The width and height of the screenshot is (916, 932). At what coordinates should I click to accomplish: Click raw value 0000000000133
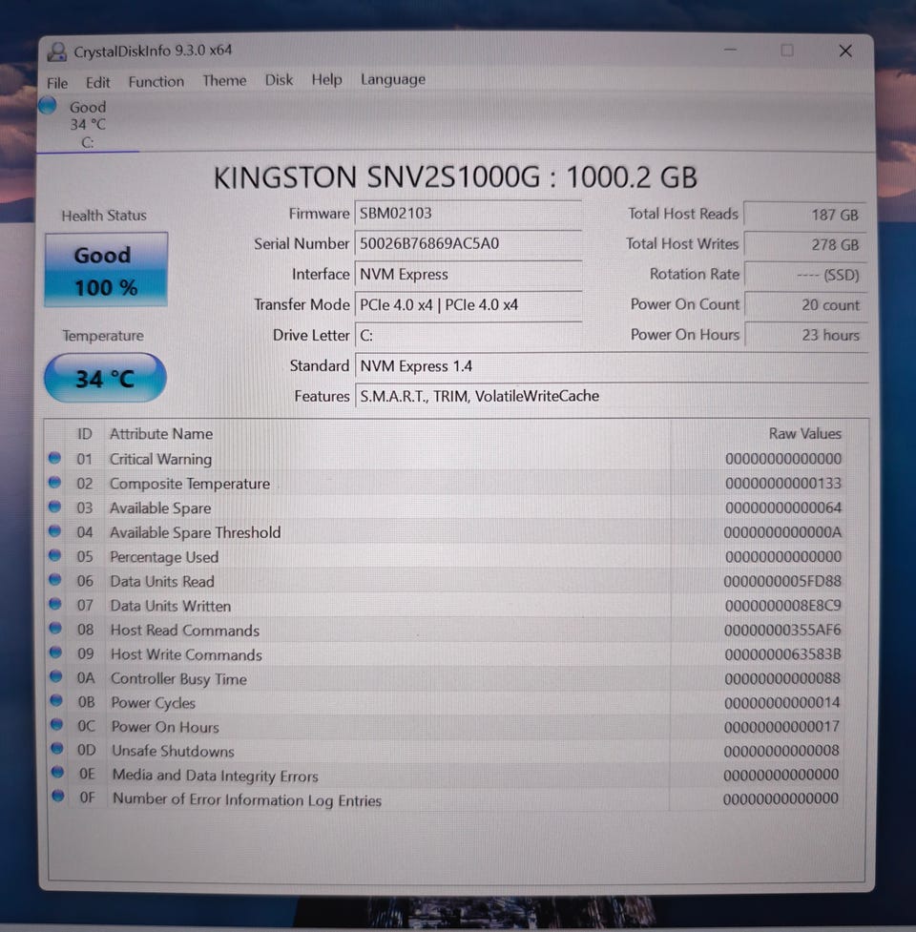point(783,484)
